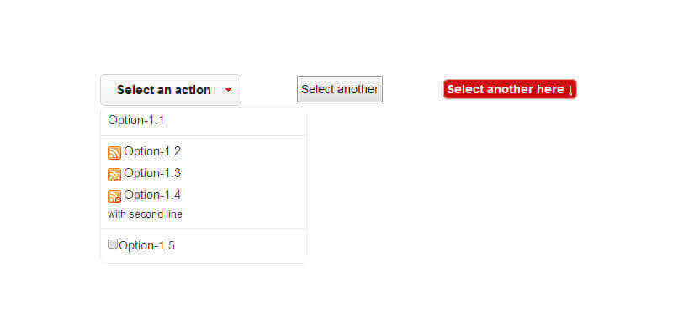Click divider line below Option-1.1
The image size is (673, 336).
[x=203, y=135]
